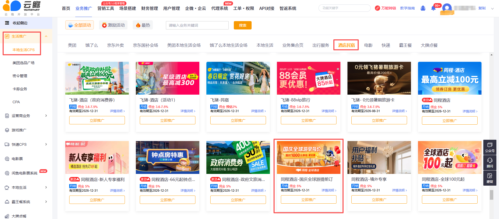Select the 酒店民宿 tab

coord(347,45)
